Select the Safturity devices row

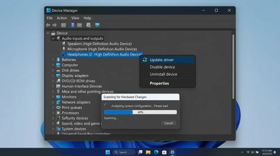[75, 118]
